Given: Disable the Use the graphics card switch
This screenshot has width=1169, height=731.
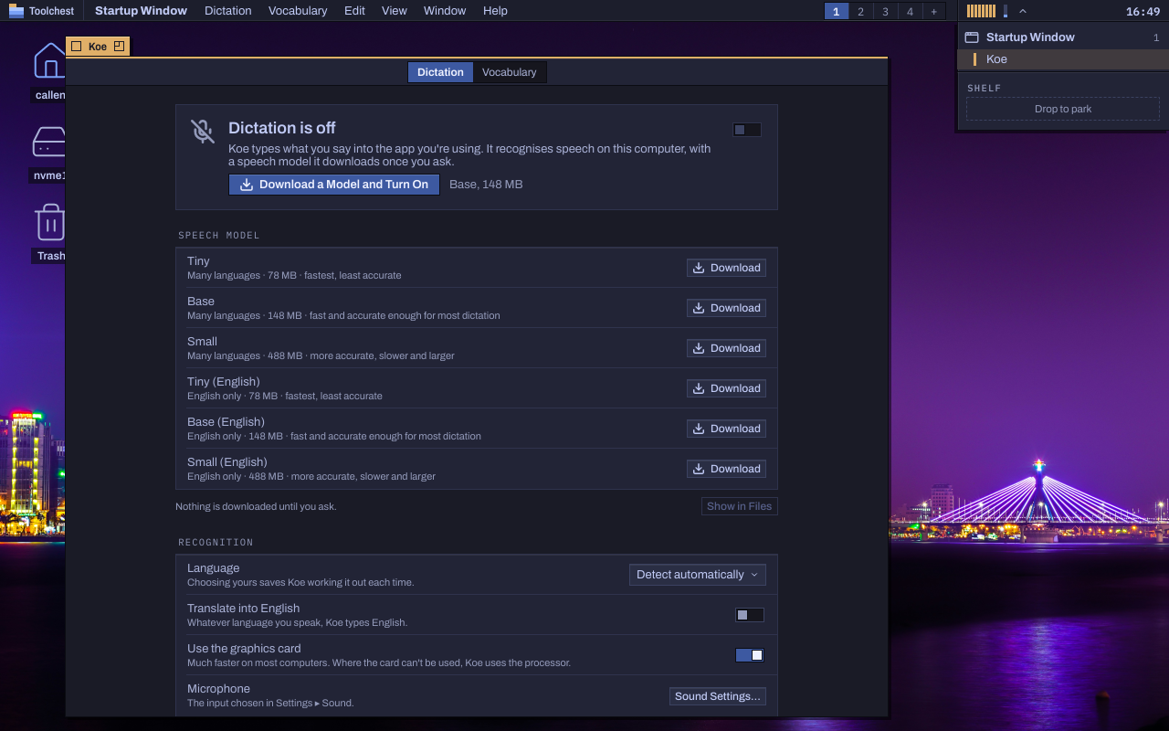Looking at the screenshot, I should 750,655.
